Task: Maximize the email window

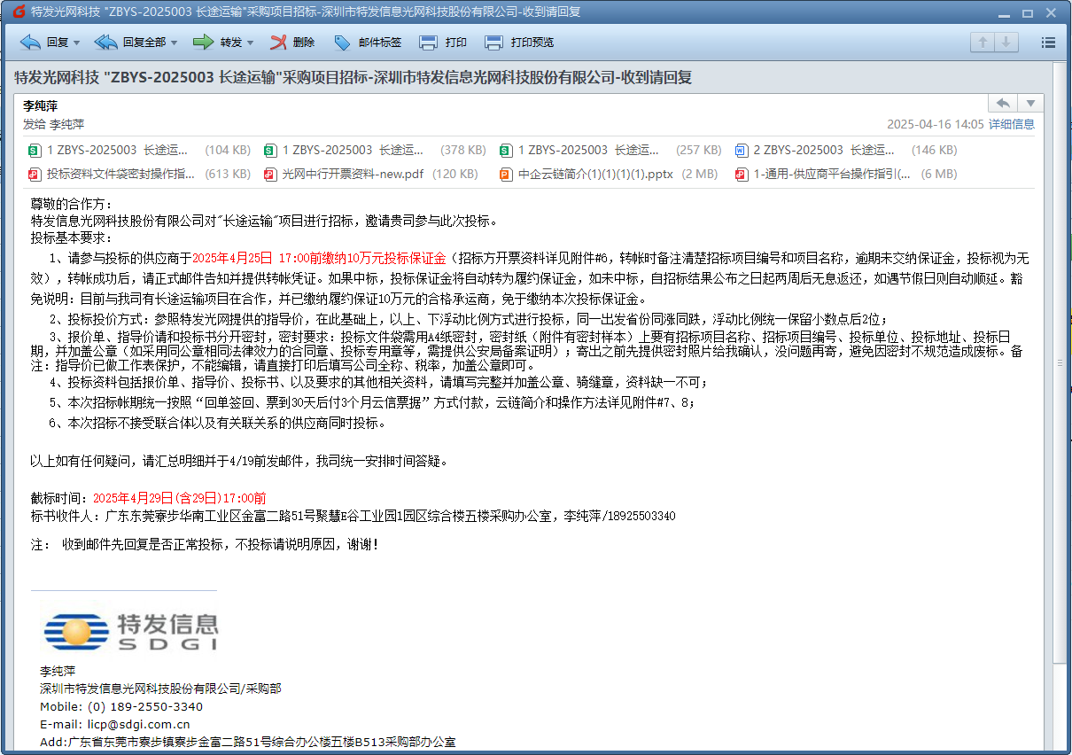Action: coord(1028,12)
